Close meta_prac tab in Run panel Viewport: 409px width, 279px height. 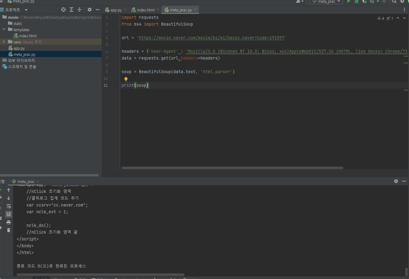tap(38, 181)
